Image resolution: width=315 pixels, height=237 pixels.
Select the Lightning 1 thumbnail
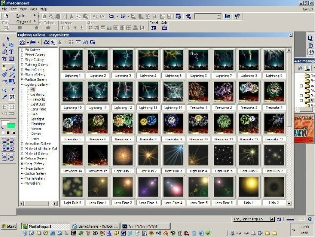pos(72,60)
